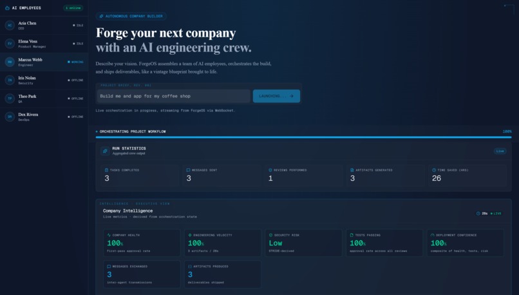Click the Messages Exchanged chat icon
519x295 pixels.
click(109, 267)
